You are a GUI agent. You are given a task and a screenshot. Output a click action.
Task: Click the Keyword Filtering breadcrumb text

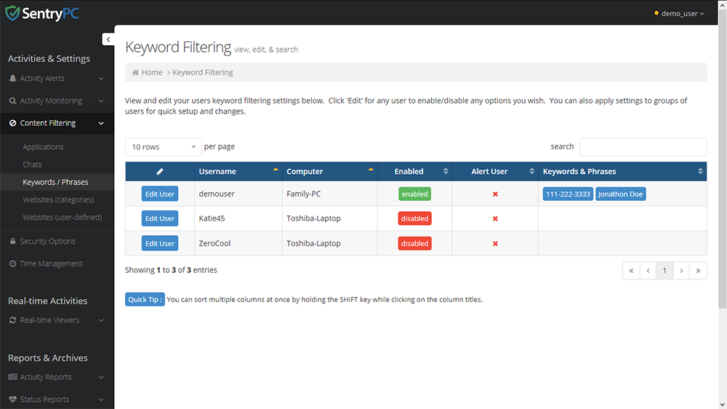tap(203, 73)
